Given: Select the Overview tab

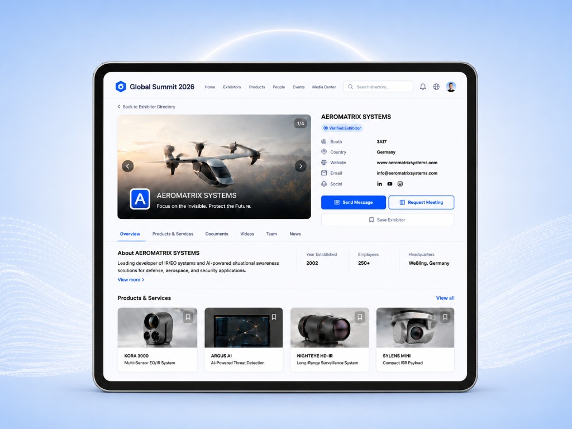Looking at the screenshot, I should pyautogui.click(x=130, y=234).
